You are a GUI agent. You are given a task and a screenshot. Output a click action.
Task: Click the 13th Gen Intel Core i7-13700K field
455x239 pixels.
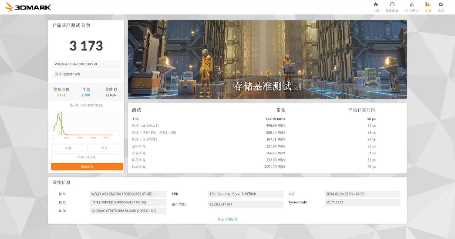245,194
